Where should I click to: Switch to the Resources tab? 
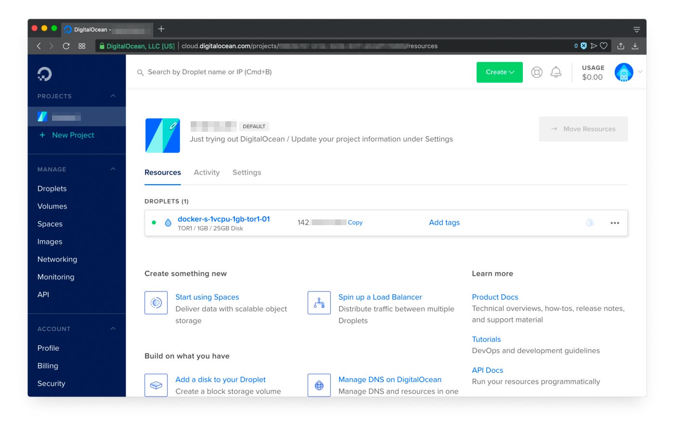(163, 172)
